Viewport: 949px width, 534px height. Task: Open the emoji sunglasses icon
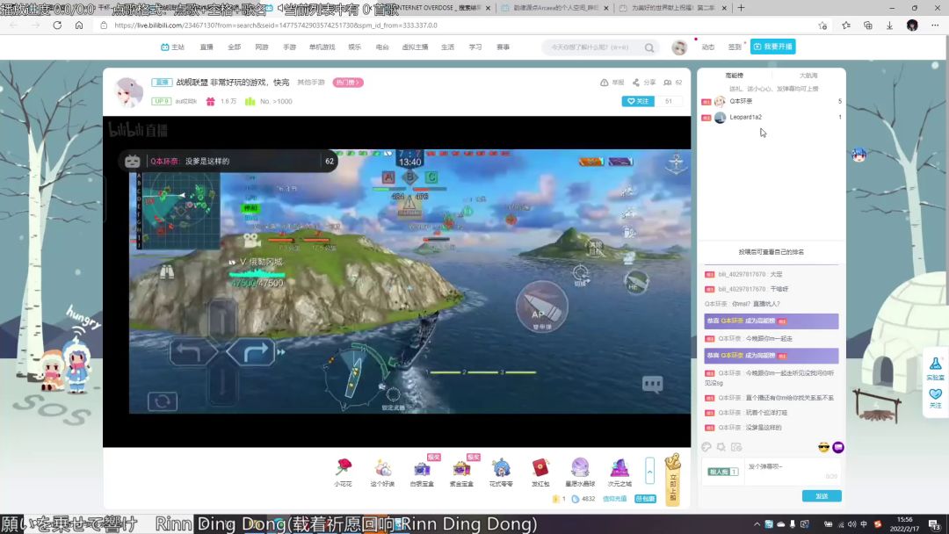click(823, 448)
